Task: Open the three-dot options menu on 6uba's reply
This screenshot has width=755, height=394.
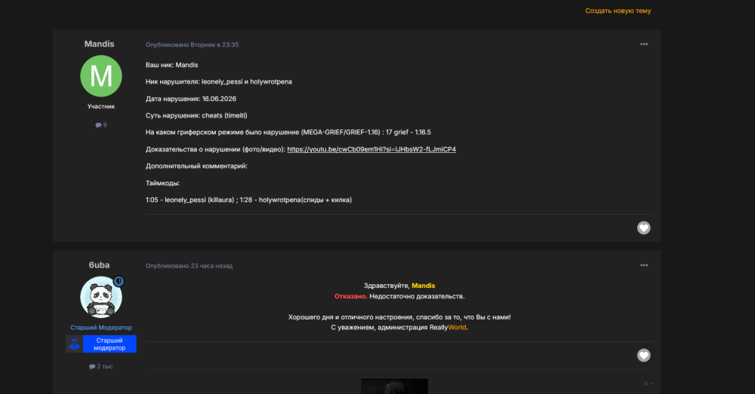Action: pos(644,265)
